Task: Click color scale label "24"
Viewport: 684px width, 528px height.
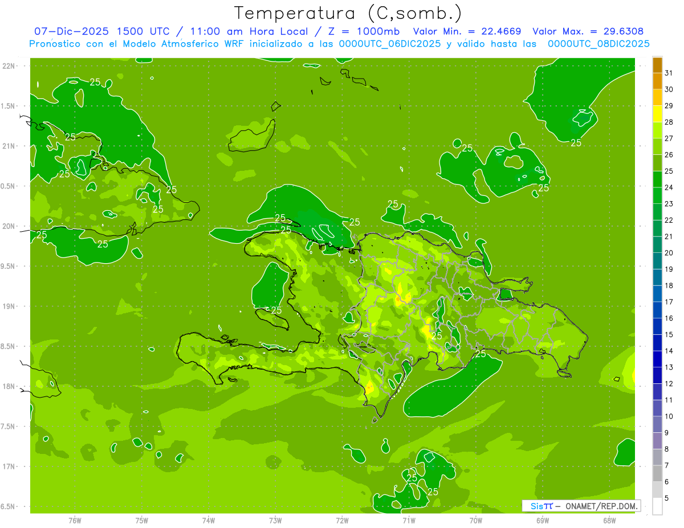Action: (669, 187)
